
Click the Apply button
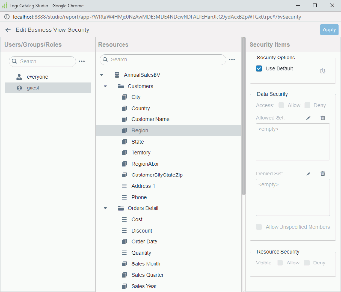click(329, 30)
